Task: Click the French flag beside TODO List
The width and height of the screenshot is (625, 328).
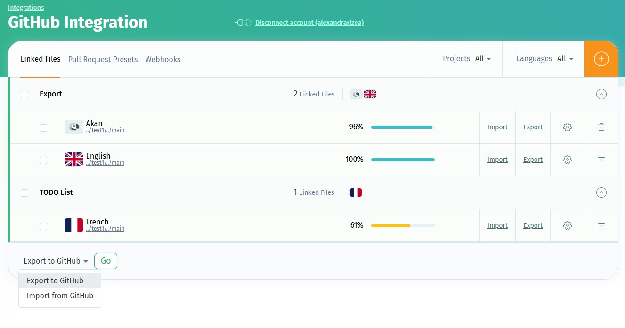Action: [355, 192]
